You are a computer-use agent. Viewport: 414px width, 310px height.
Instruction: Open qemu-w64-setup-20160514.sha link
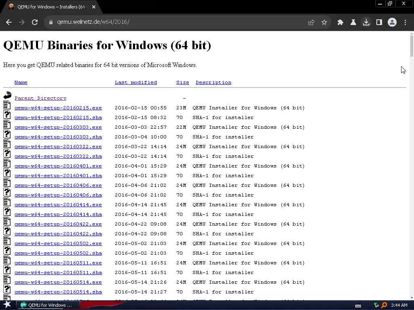pos(58,292)
